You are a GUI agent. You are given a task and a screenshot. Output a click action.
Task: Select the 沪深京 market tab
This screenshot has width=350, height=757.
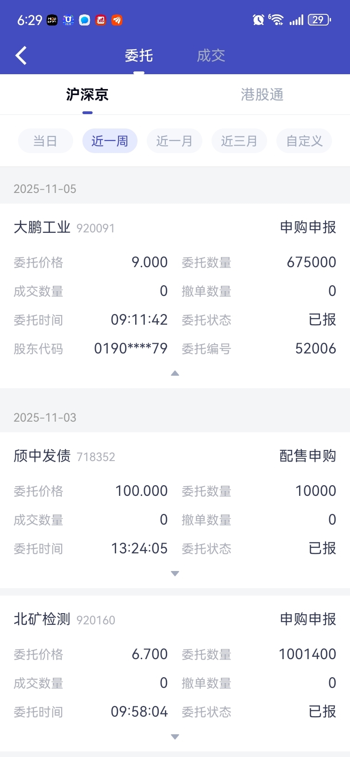click(x=87, y=95)
